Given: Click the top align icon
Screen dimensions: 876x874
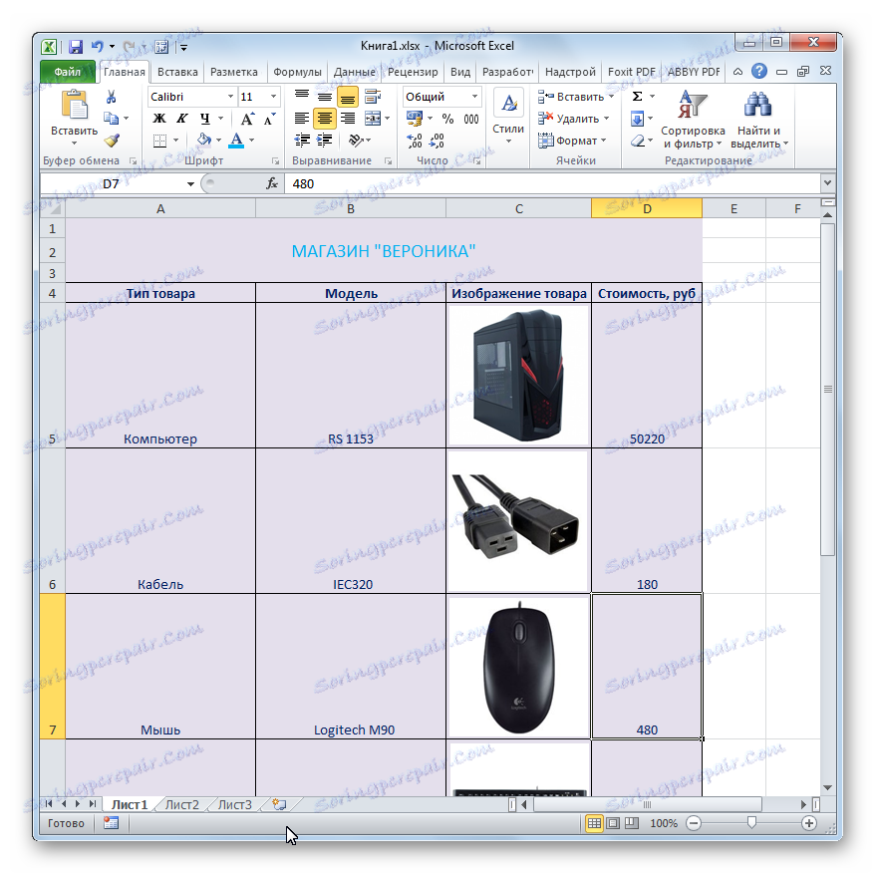Looking at the screenshot, I should [x=302, y=97].
